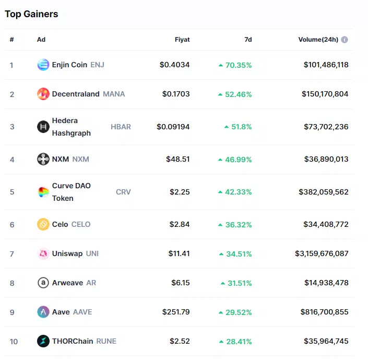Sort by the Fiyat column header

182,40
